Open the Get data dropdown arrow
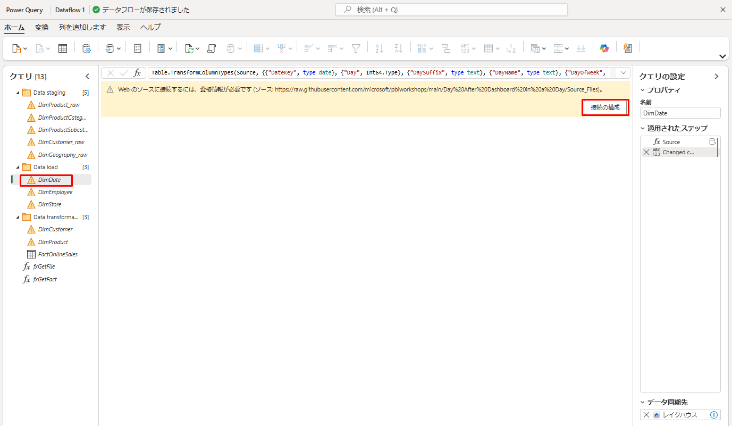The width and height of the screenshot is (732, 426). pyautogui.click(x=25, y=48)
